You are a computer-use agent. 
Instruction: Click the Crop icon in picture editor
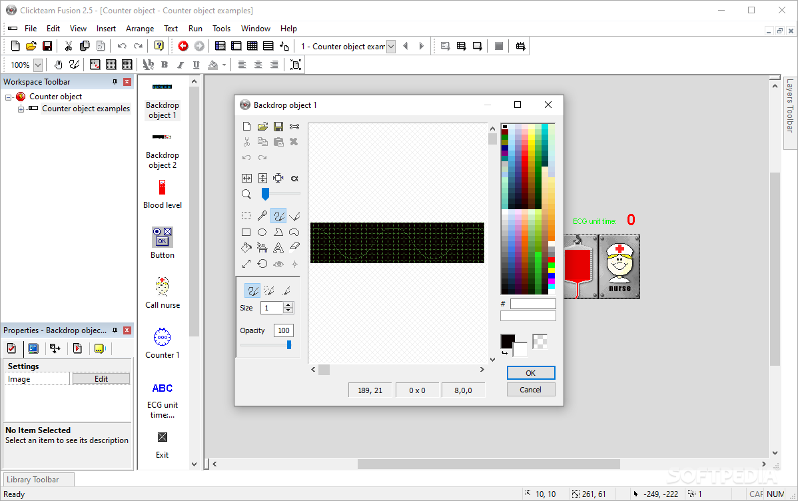coord(278,178)
